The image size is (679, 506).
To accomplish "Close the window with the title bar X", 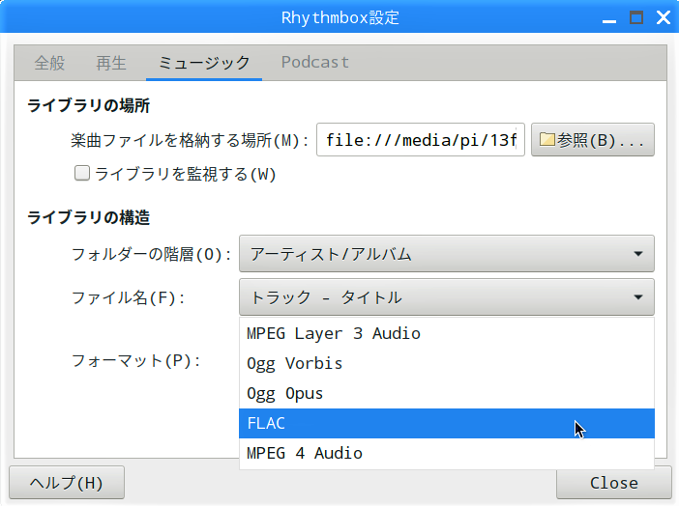I will pos(663,18).
